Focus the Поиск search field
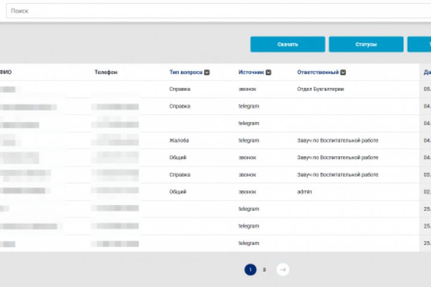Screen dimensions: 431x287 click(x=218, y=11)
